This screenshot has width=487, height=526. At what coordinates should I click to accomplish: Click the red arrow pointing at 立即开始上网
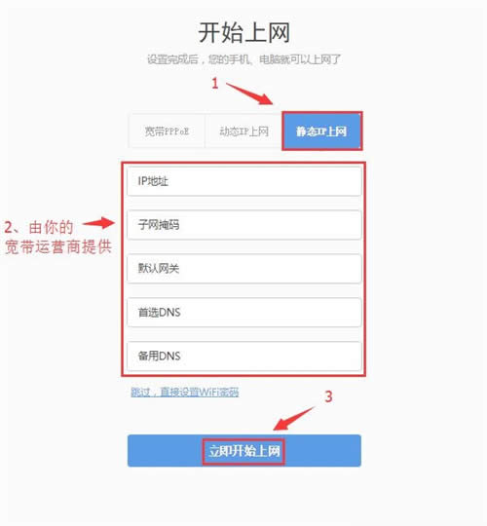(x=294, y=418)
